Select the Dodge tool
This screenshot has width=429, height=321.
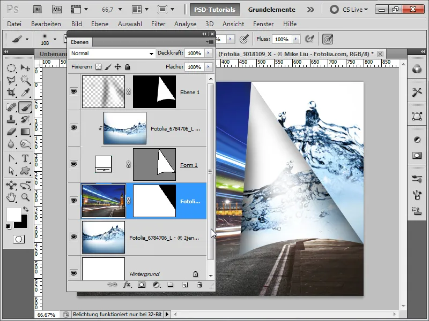[x=25, y=144]
